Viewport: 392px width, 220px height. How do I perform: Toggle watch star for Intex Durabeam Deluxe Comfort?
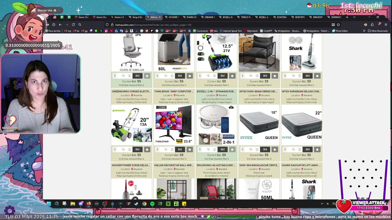point(317,149)
